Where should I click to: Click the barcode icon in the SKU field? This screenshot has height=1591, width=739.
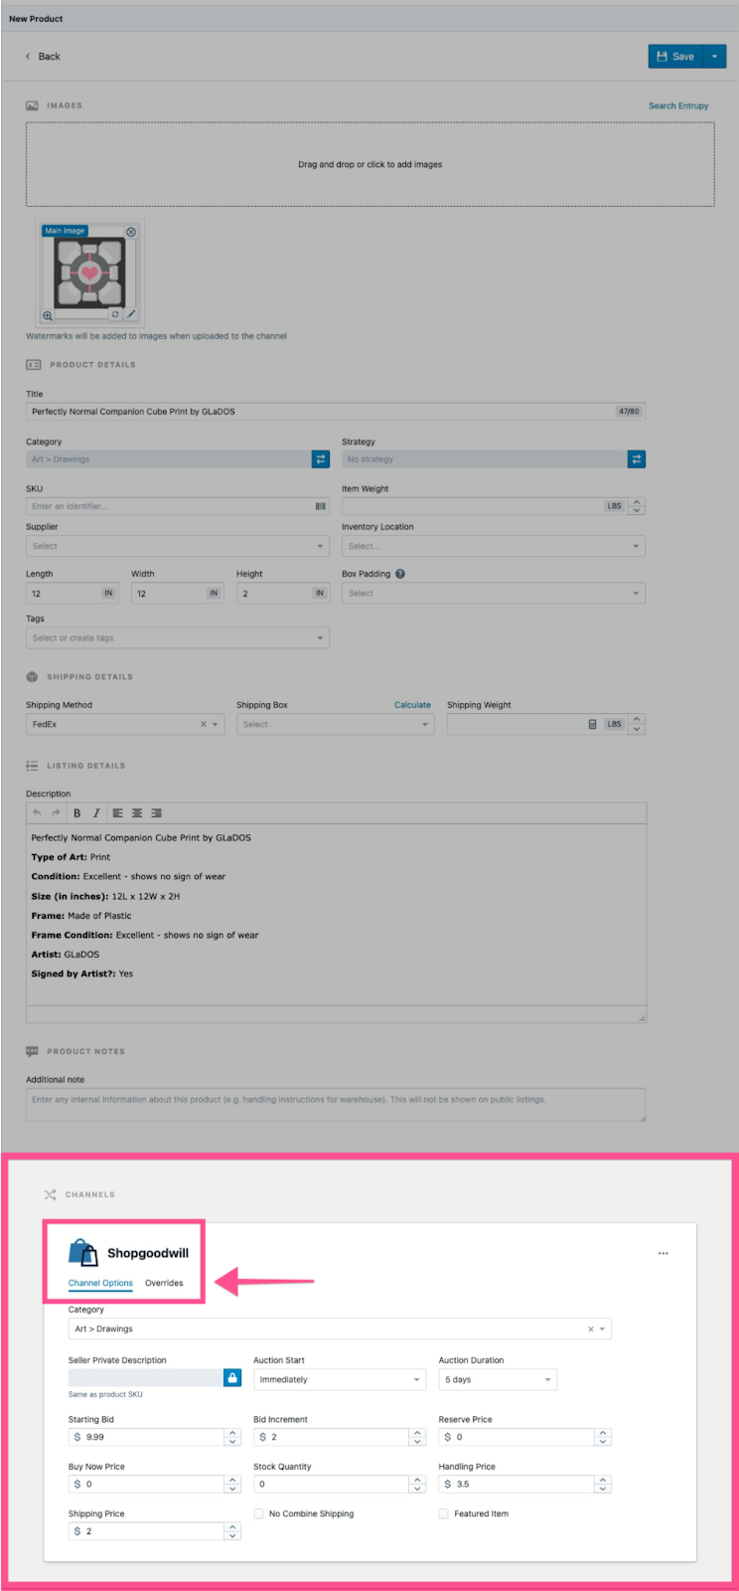click(321, 506)
